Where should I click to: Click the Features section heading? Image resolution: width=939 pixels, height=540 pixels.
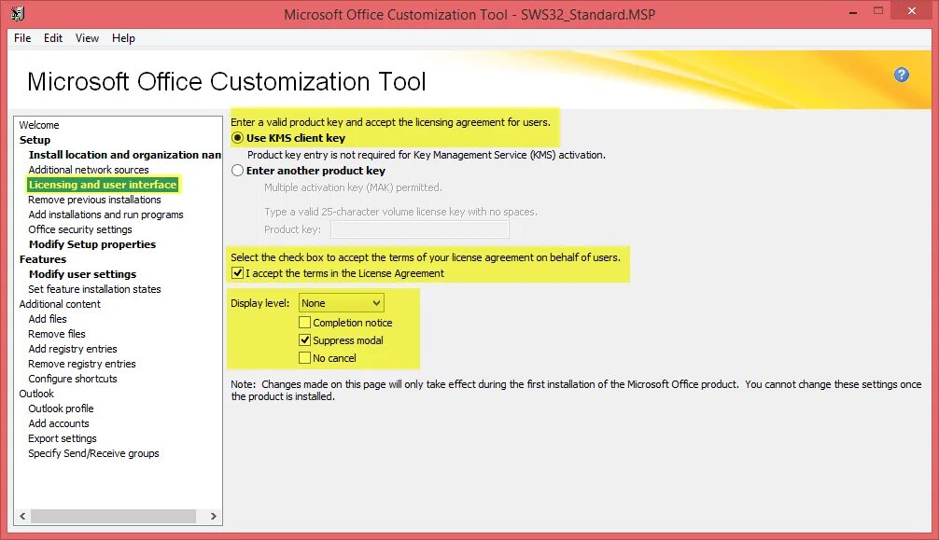(43, 259)
